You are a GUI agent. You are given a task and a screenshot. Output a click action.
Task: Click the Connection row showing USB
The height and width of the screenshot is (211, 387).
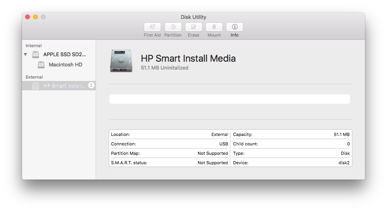point(169,144)
